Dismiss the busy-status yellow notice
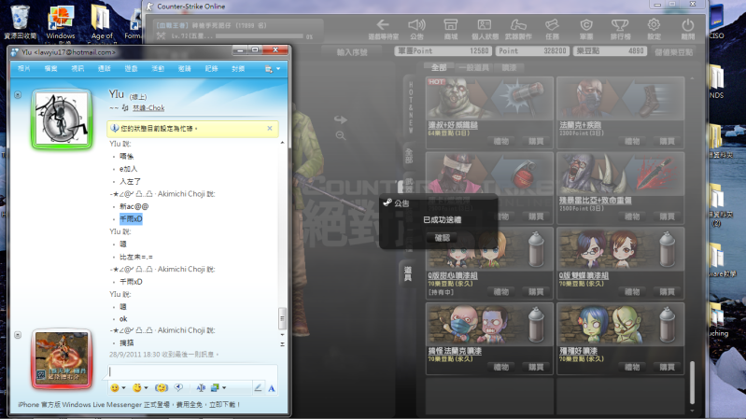Viewport: 746px width, 419px height. 270,129
